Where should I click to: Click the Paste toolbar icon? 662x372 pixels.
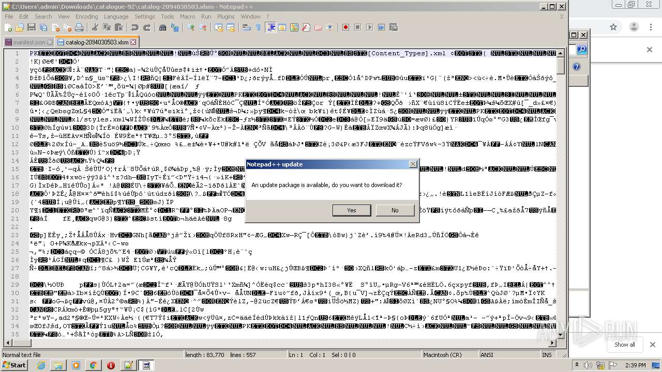[x=119, y=27]
